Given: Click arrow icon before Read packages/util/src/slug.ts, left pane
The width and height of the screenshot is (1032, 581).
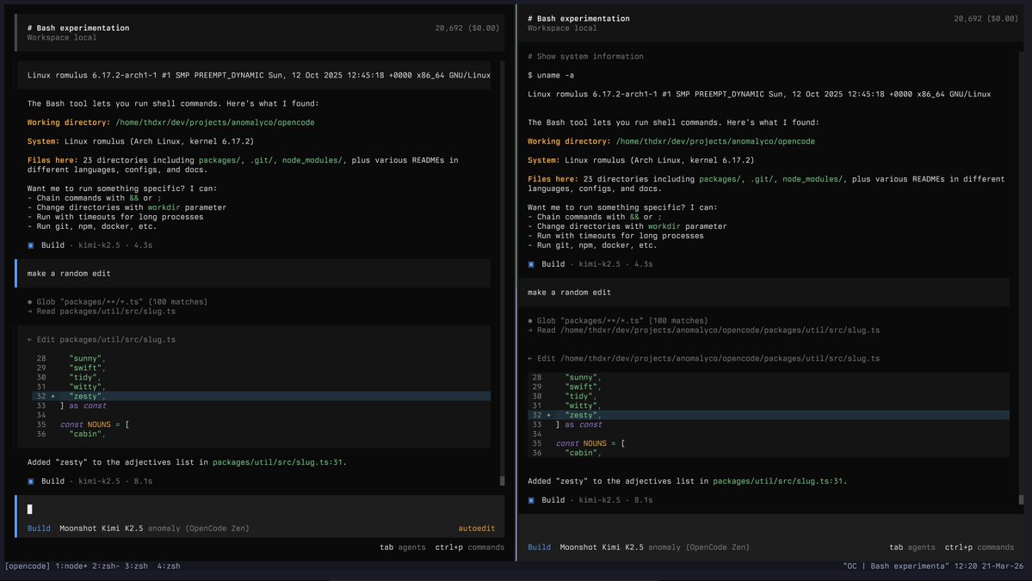Looking at the screenshot, I should [29, 312].
